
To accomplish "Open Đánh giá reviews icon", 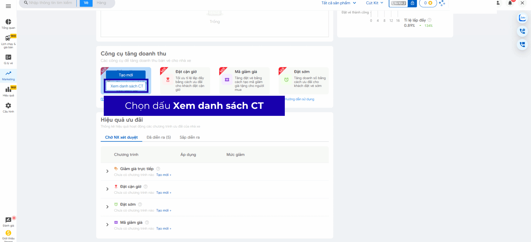I will 8,222.
